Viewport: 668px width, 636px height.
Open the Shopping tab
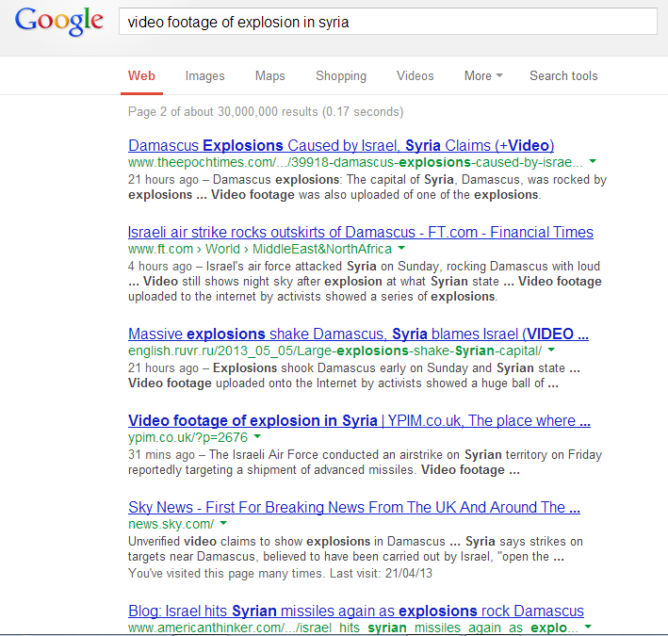point(341,75)
